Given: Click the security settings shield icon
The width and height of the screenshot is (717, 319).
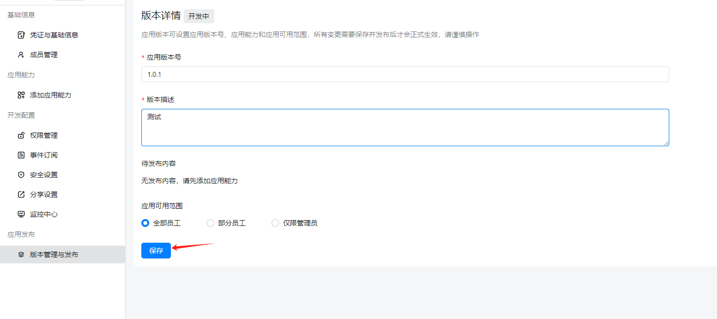Looking at the screenshot, I should click(21, 175).
